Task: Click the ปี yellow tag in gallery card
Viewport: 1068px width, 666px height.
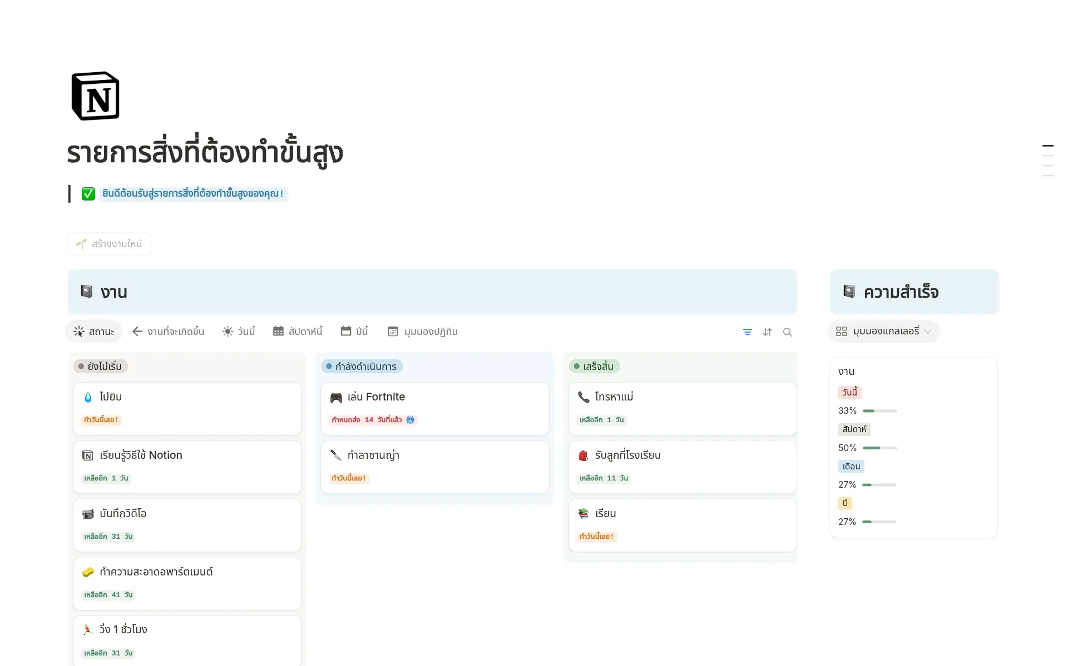Action: pyautogui.click(x=845, y=503)
